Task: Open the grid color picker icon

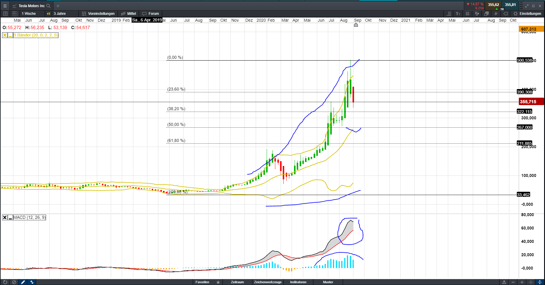Action: tap(477, 14)
